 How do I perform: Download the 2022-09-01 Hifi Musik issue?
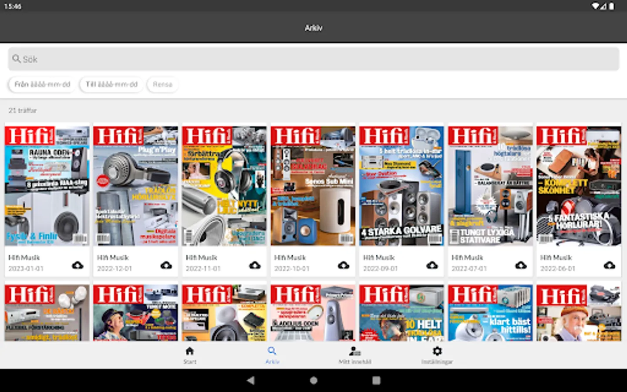432,265
